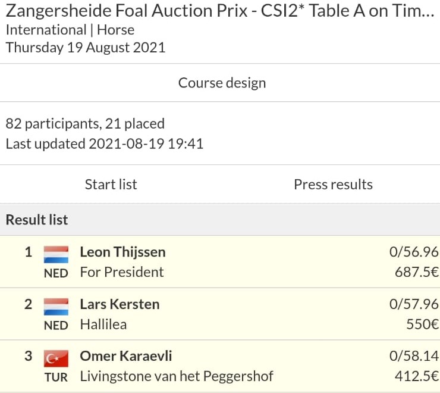Open the Press results tab
The image size is (440, 393).
pyautogui.click(x=333, y=185)
